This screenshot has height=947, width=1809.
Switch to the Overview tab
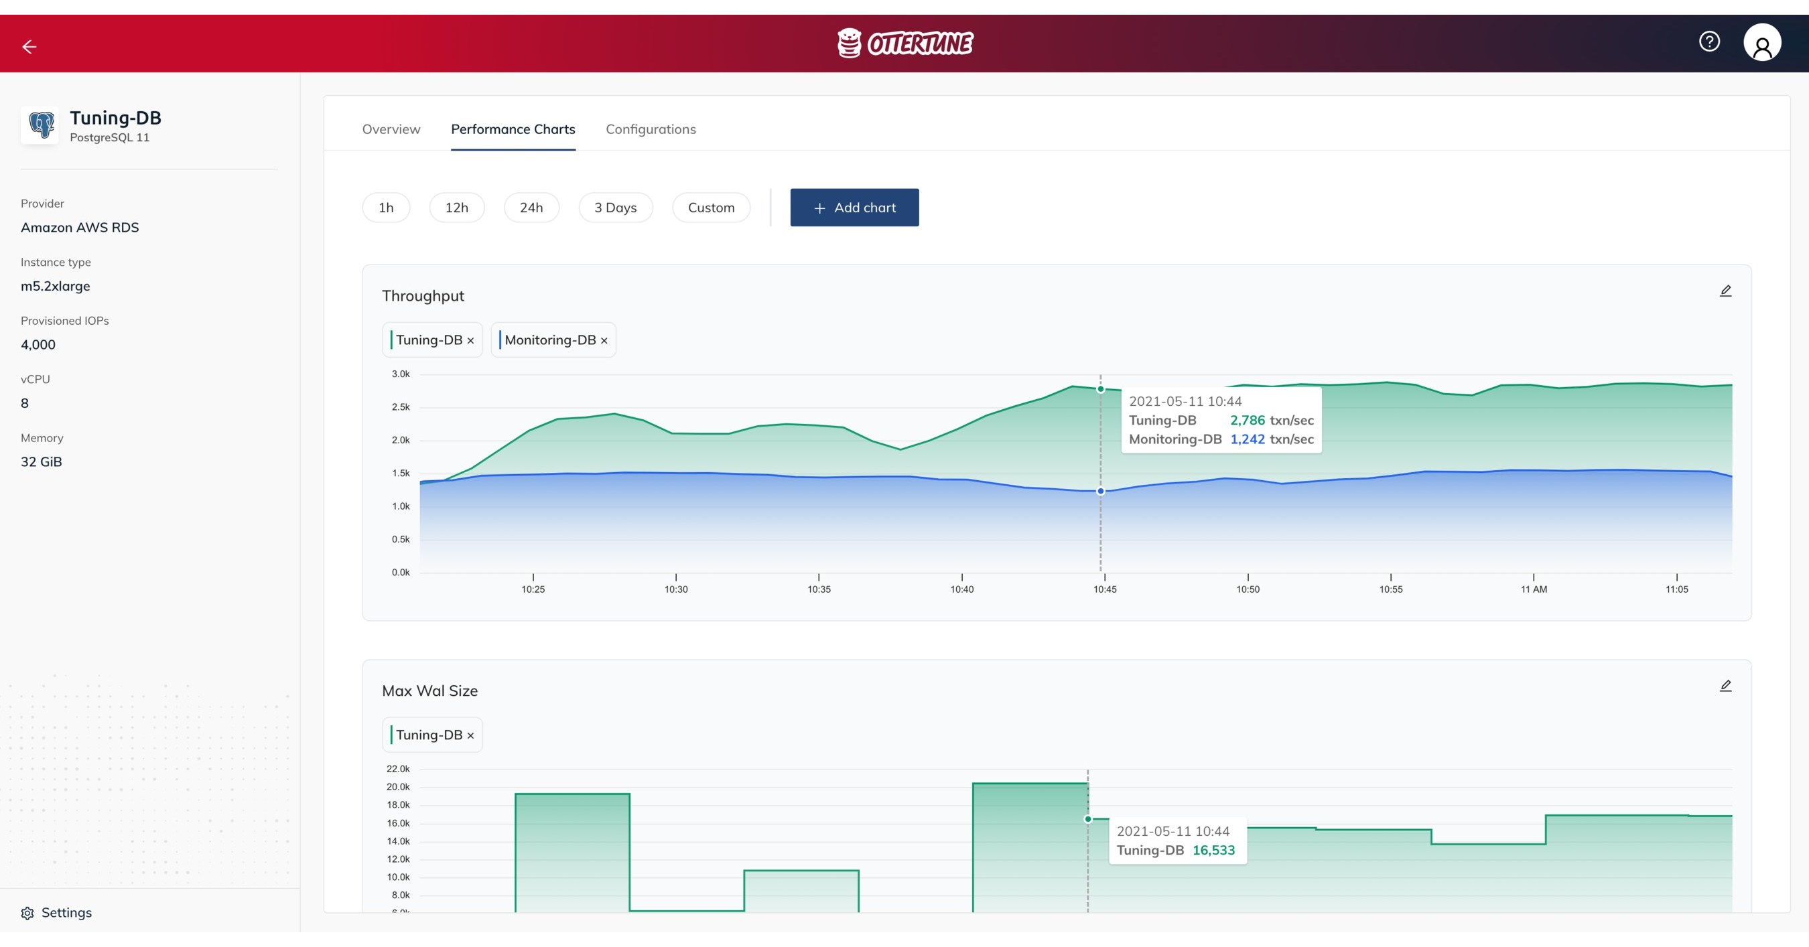coord(391,129)
